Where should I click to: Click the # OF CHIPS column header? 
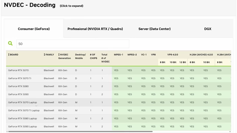(x=93, y=57)
